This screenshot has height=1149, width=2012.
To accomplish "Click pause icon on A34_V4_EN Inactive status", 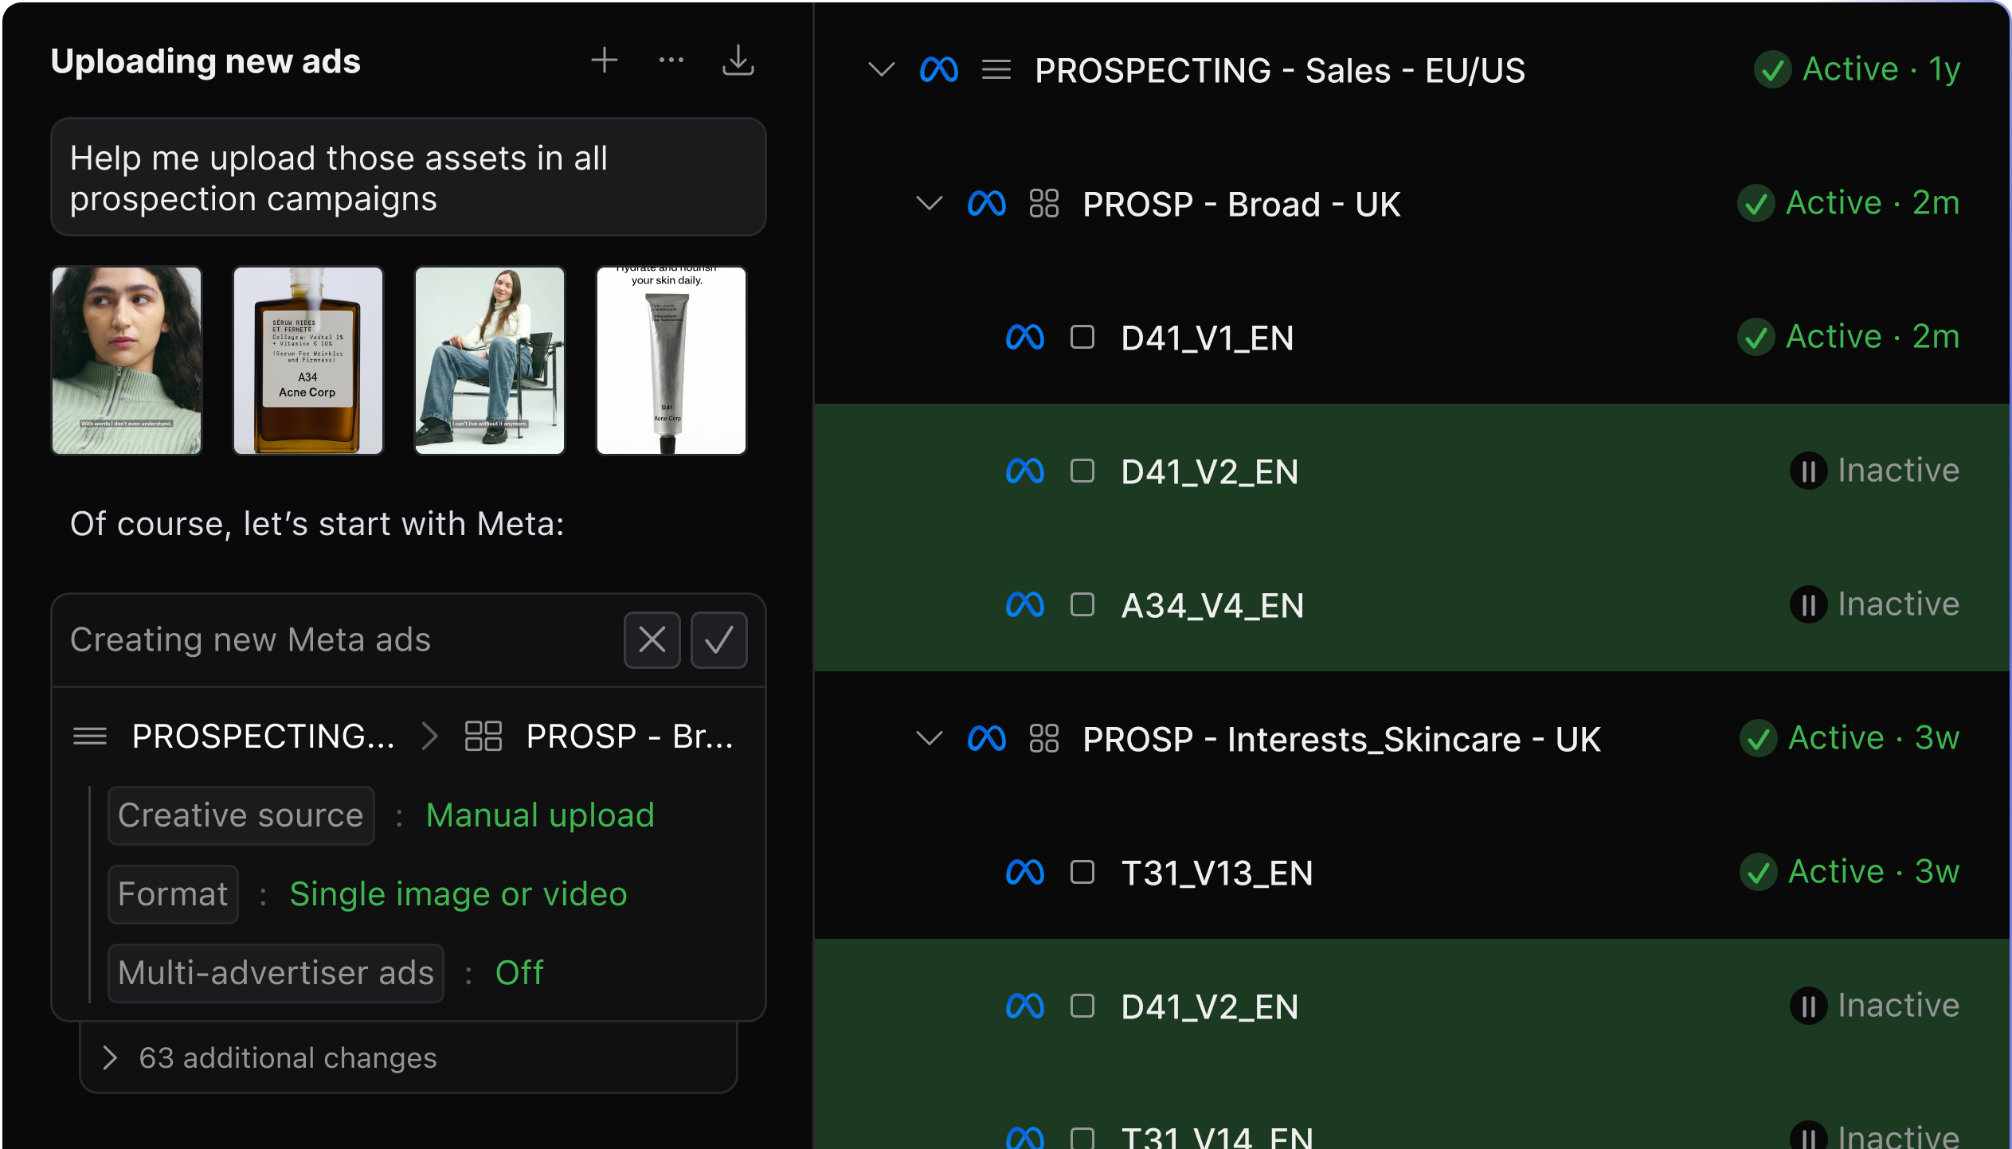I will tap(1808, 605).
